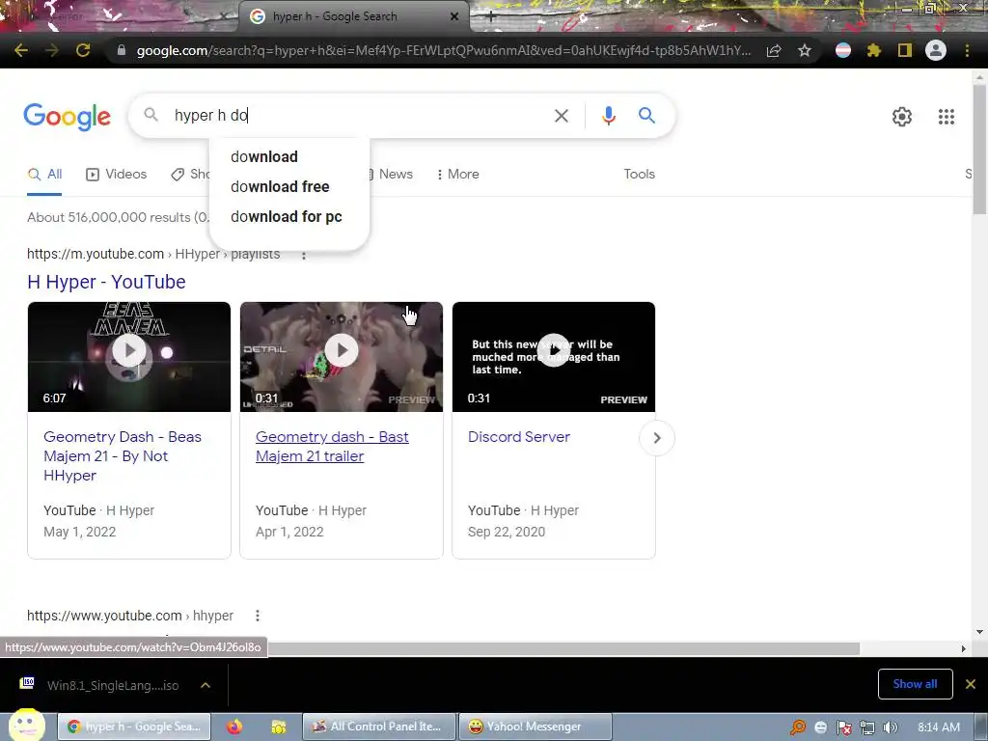Click the Google logo
This screenshot has width=988, height=741.
67,117
